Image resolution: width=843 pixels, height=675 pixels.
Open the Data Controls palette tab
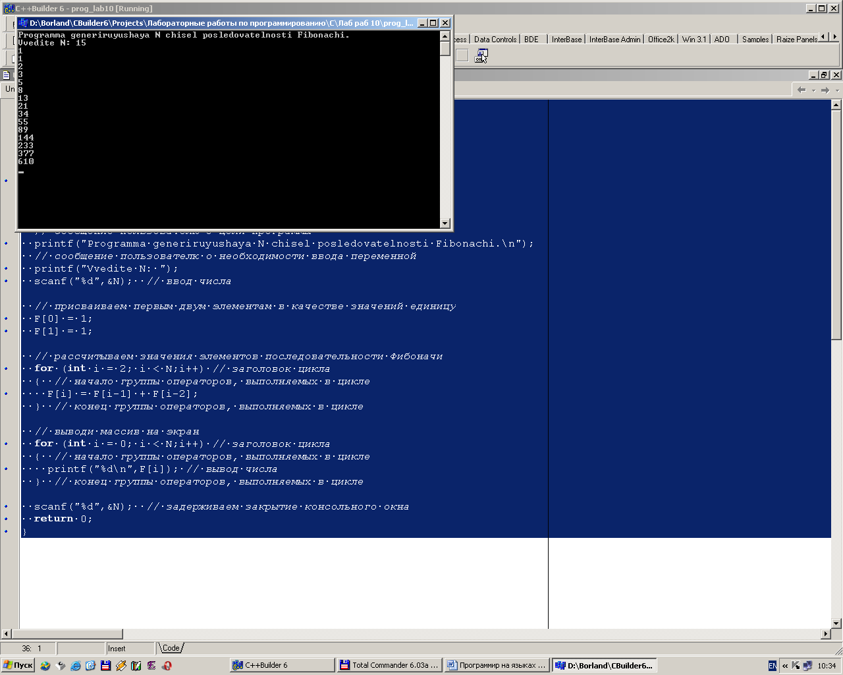click(495, 40)
